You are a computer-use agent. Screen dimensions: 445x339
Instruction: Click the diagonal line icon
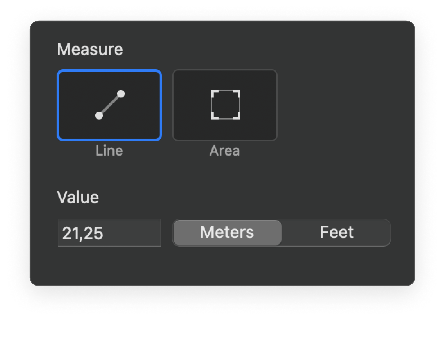(110, 105)
